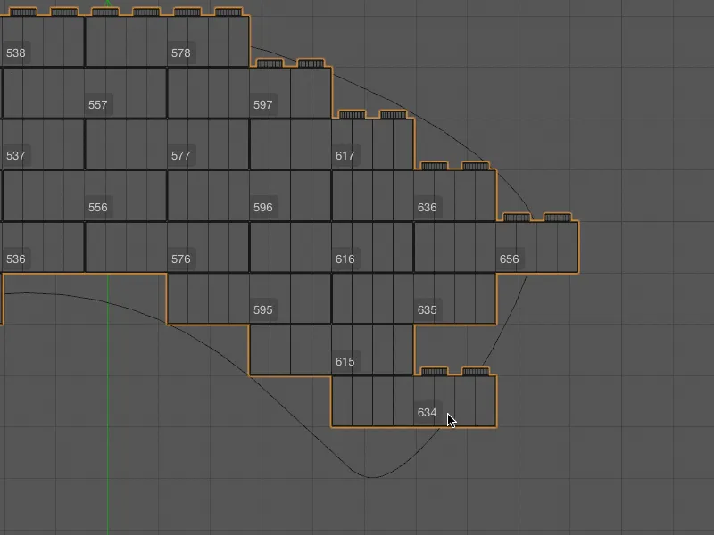The width and height of the screenshot is (714, 535).
Task: Click the brick labeled 615
Action: tap(345, 362)
